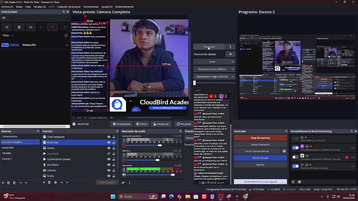Enable TikTok Cloudbird Academy streaming toggle
This screenshot has height=201, width=358.
295,157
